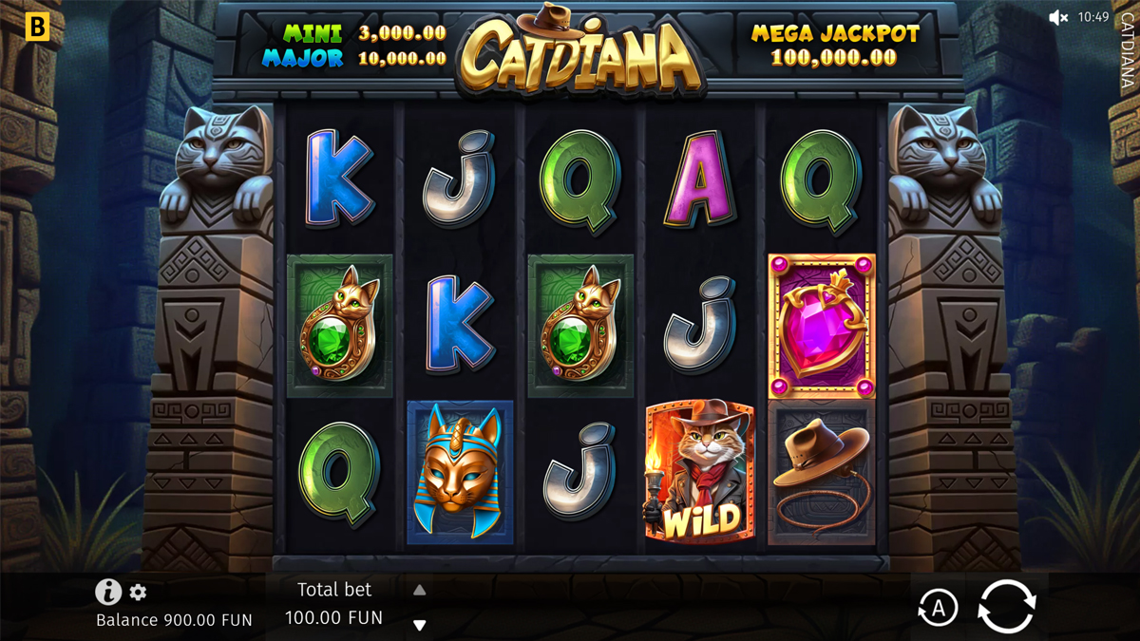
Task: Spin the reels with the circular arrows button
Action: 1006,607
